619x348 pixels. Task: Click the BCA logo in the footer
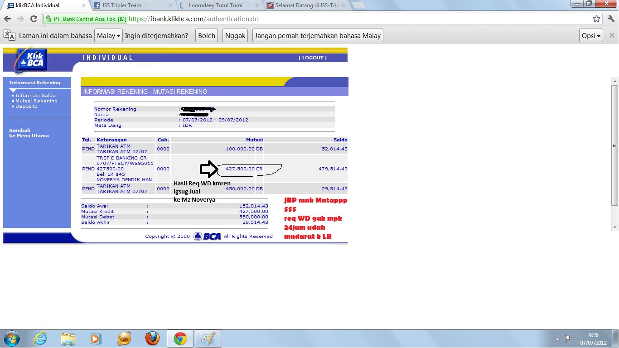(x=207, y=236)
